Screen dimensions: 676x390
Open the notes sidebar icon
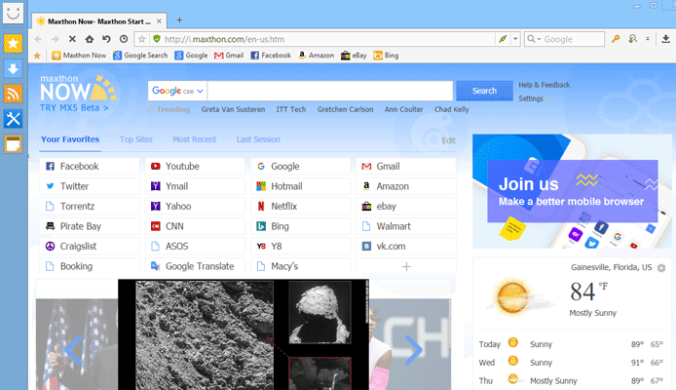(13, 144)
